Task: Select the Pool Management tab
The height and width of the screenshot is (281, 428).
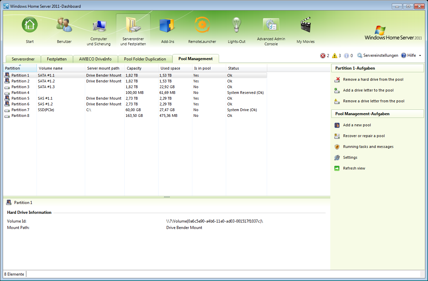Action: click(x=196, y=59)
